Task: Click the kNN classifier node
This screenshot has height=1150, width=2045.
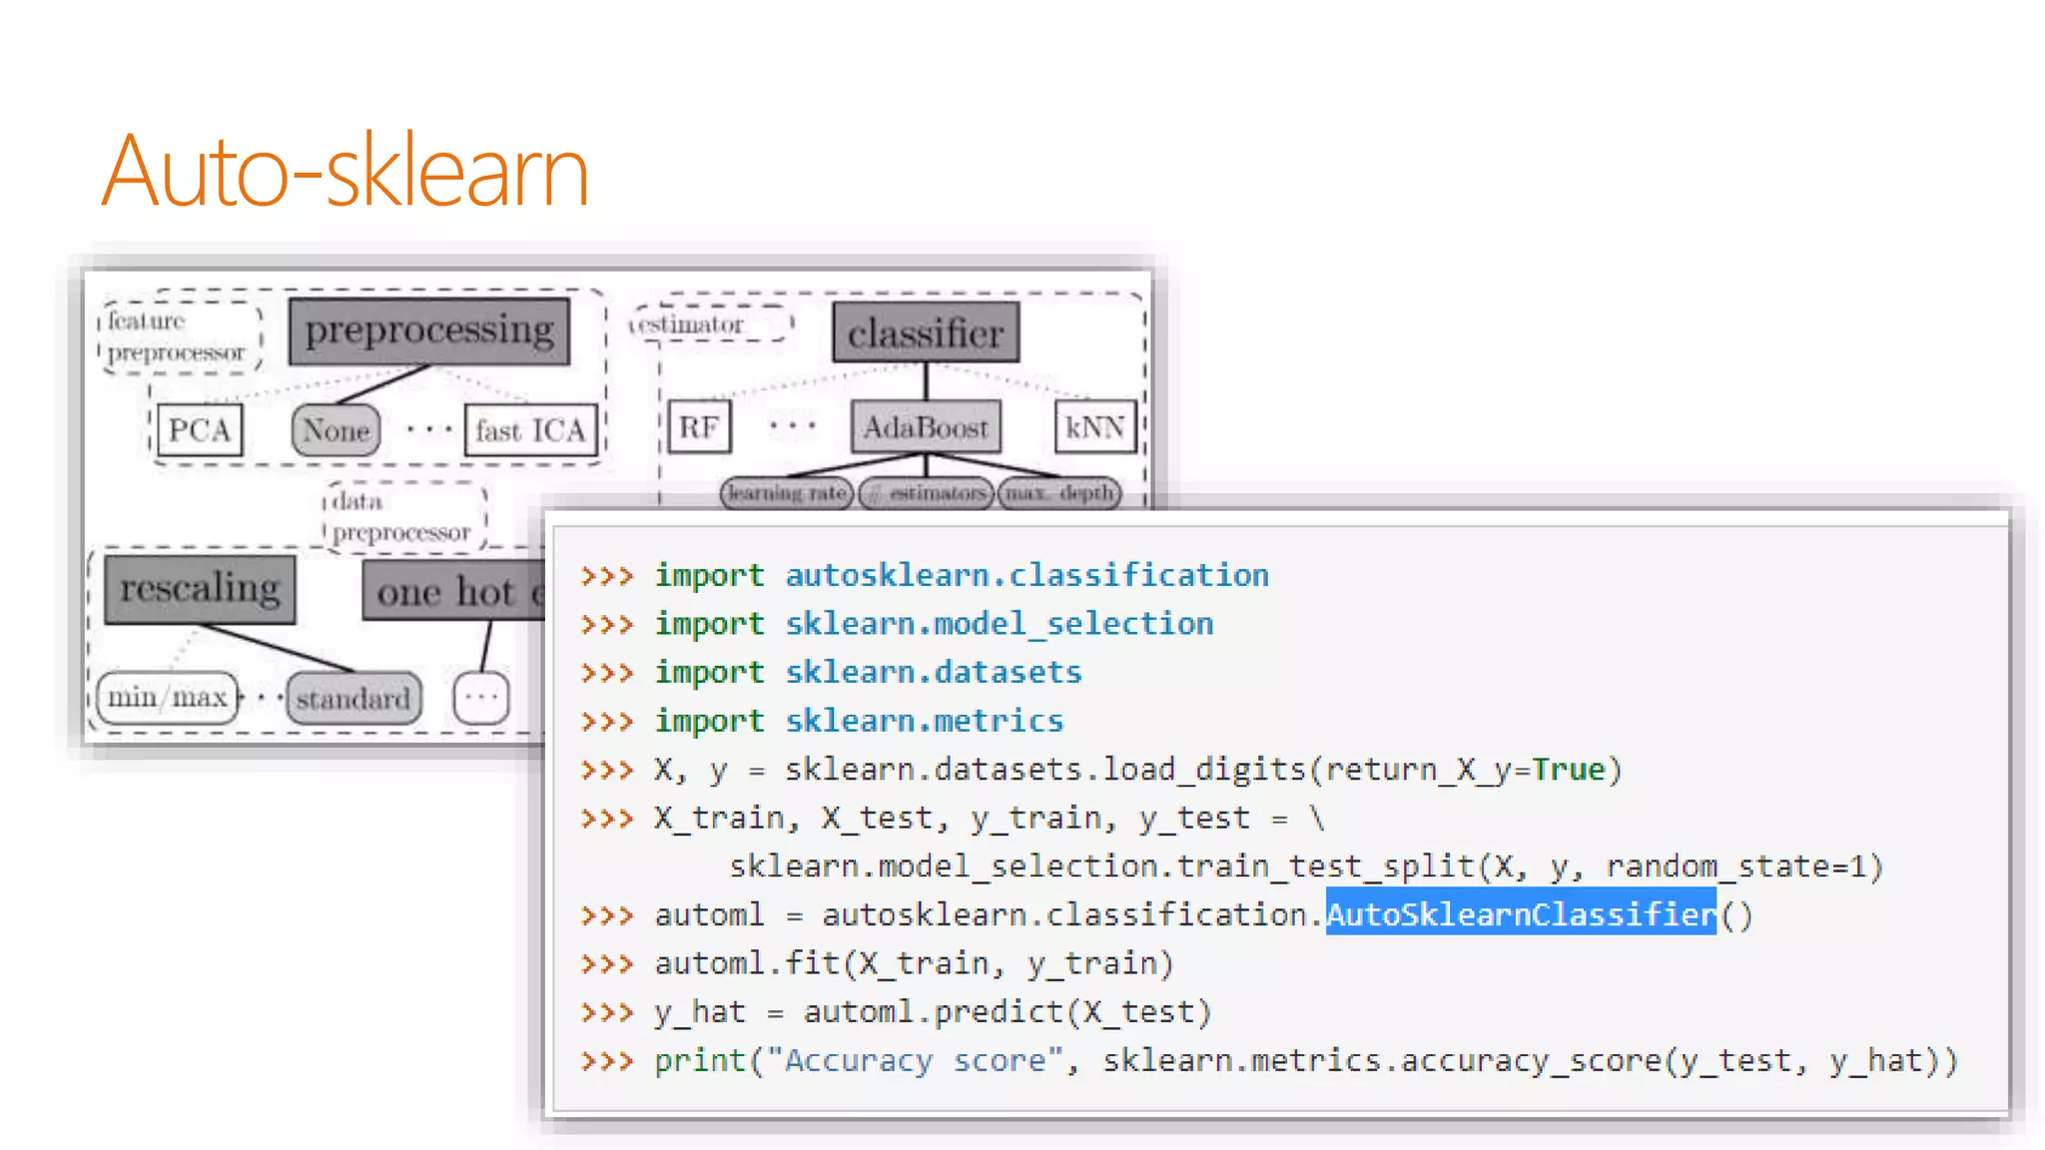Action: pos(1094,427)
